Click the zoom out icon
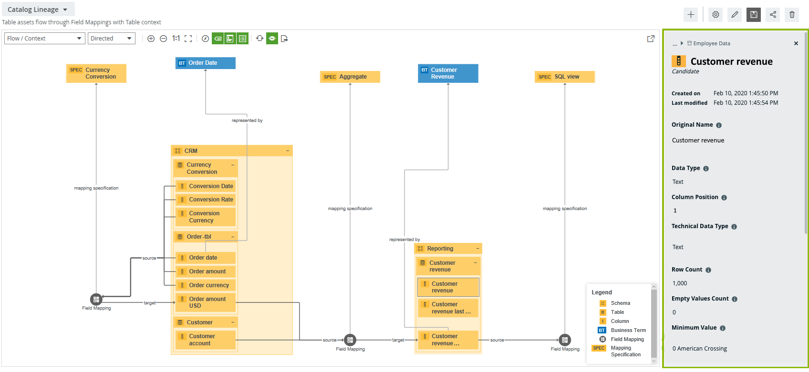 tap(163, 39)
